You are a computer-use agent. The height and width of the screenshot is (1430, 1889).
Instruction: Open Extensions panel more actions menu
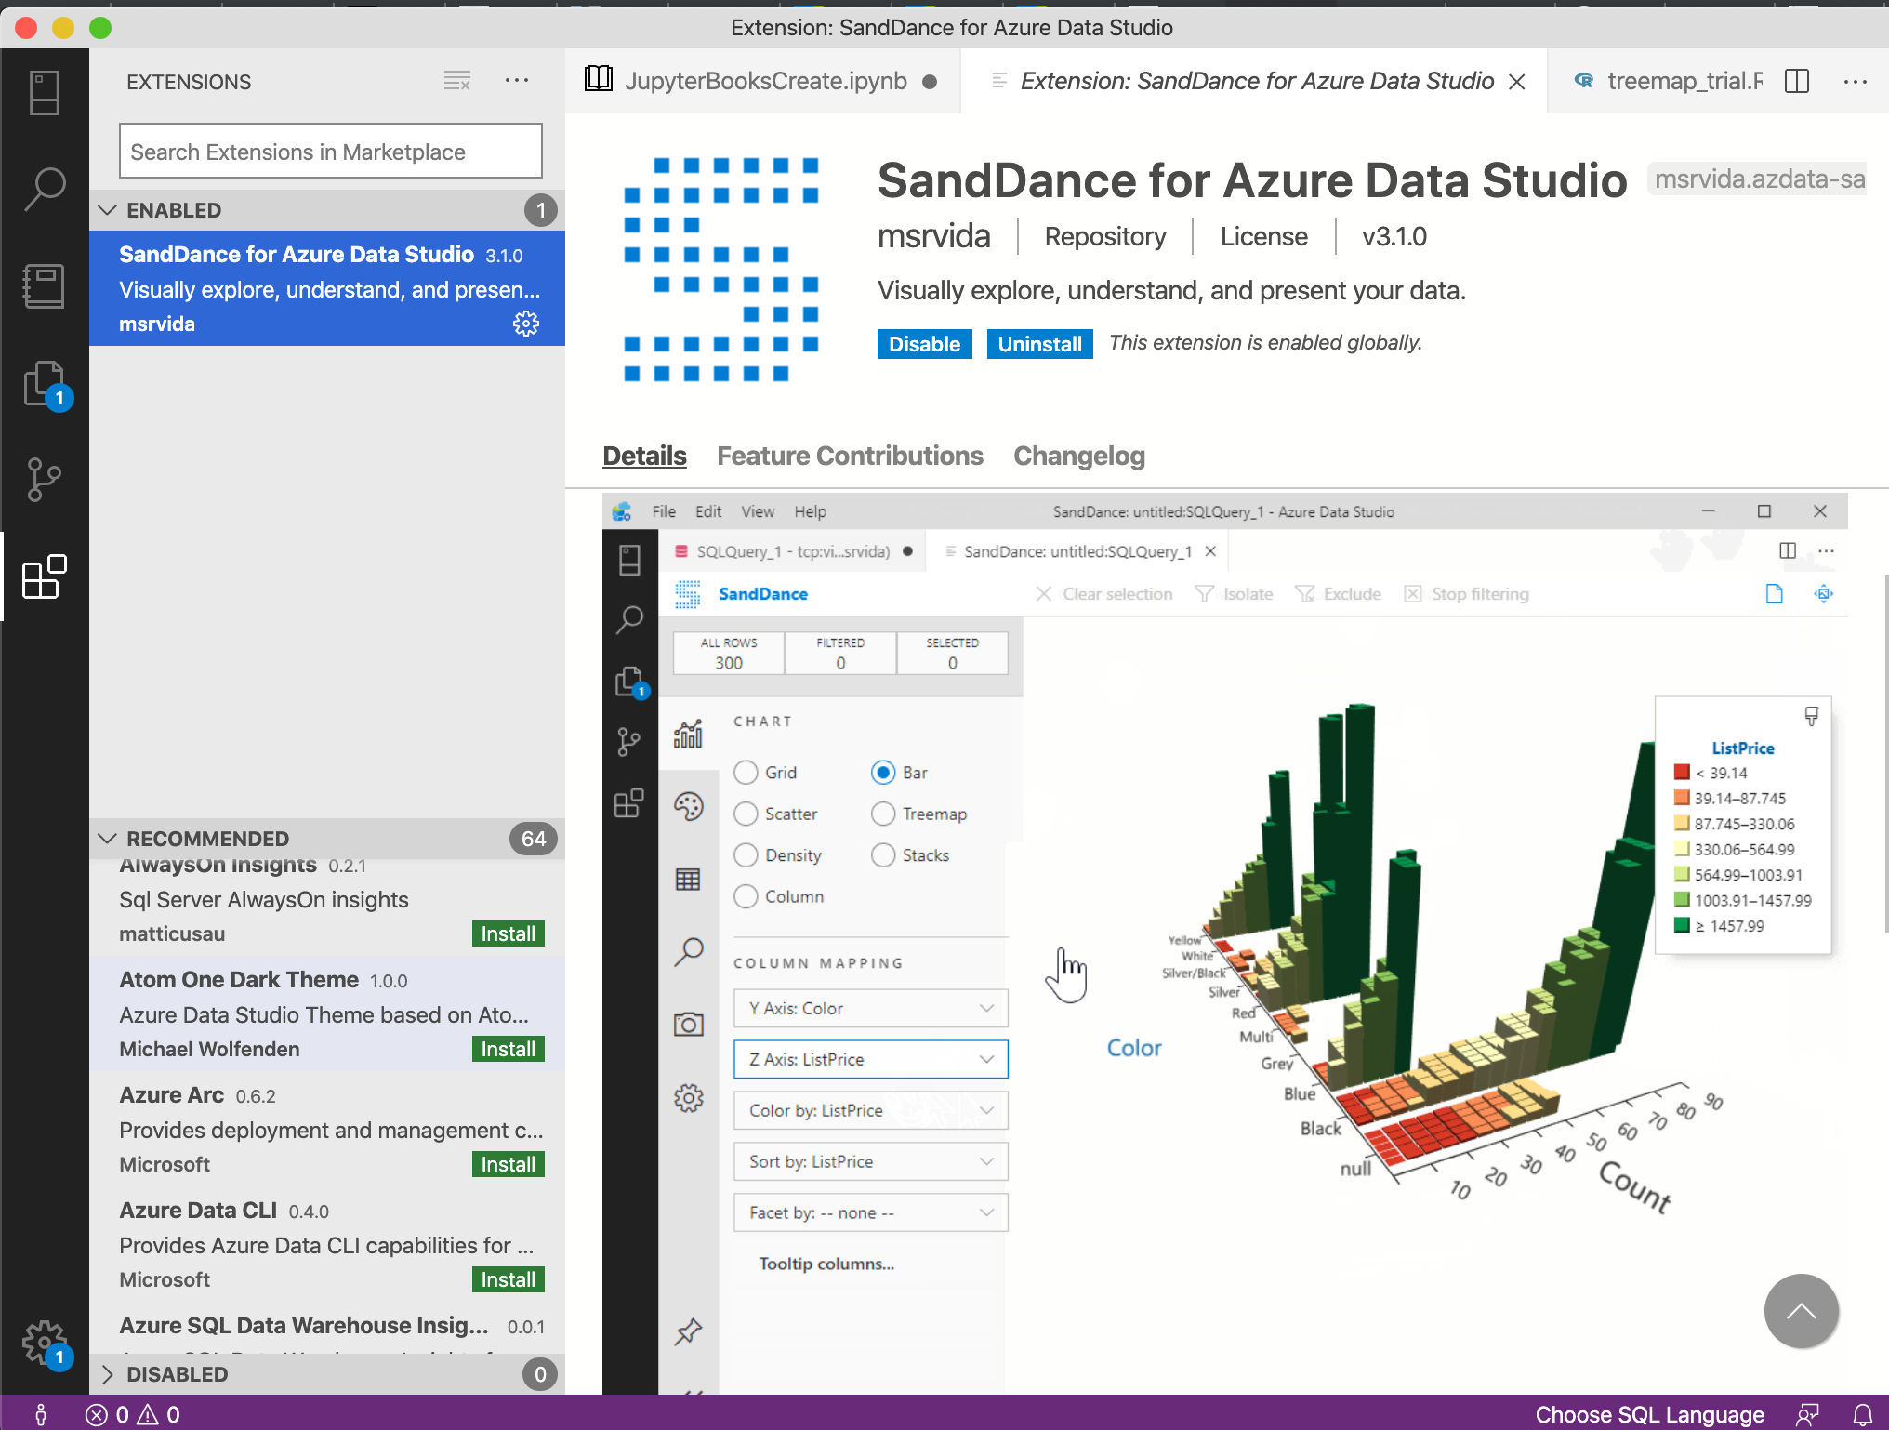click(517, 81)
